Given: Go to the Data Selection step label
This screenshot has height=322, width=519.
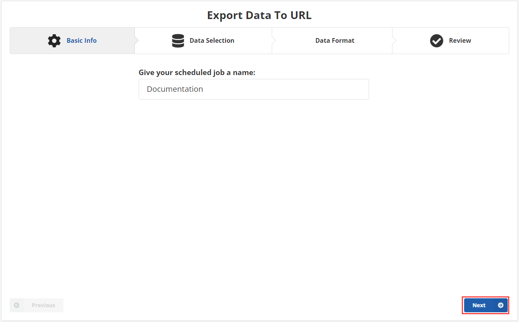Looking at the screenshot, I should (212, 40).
